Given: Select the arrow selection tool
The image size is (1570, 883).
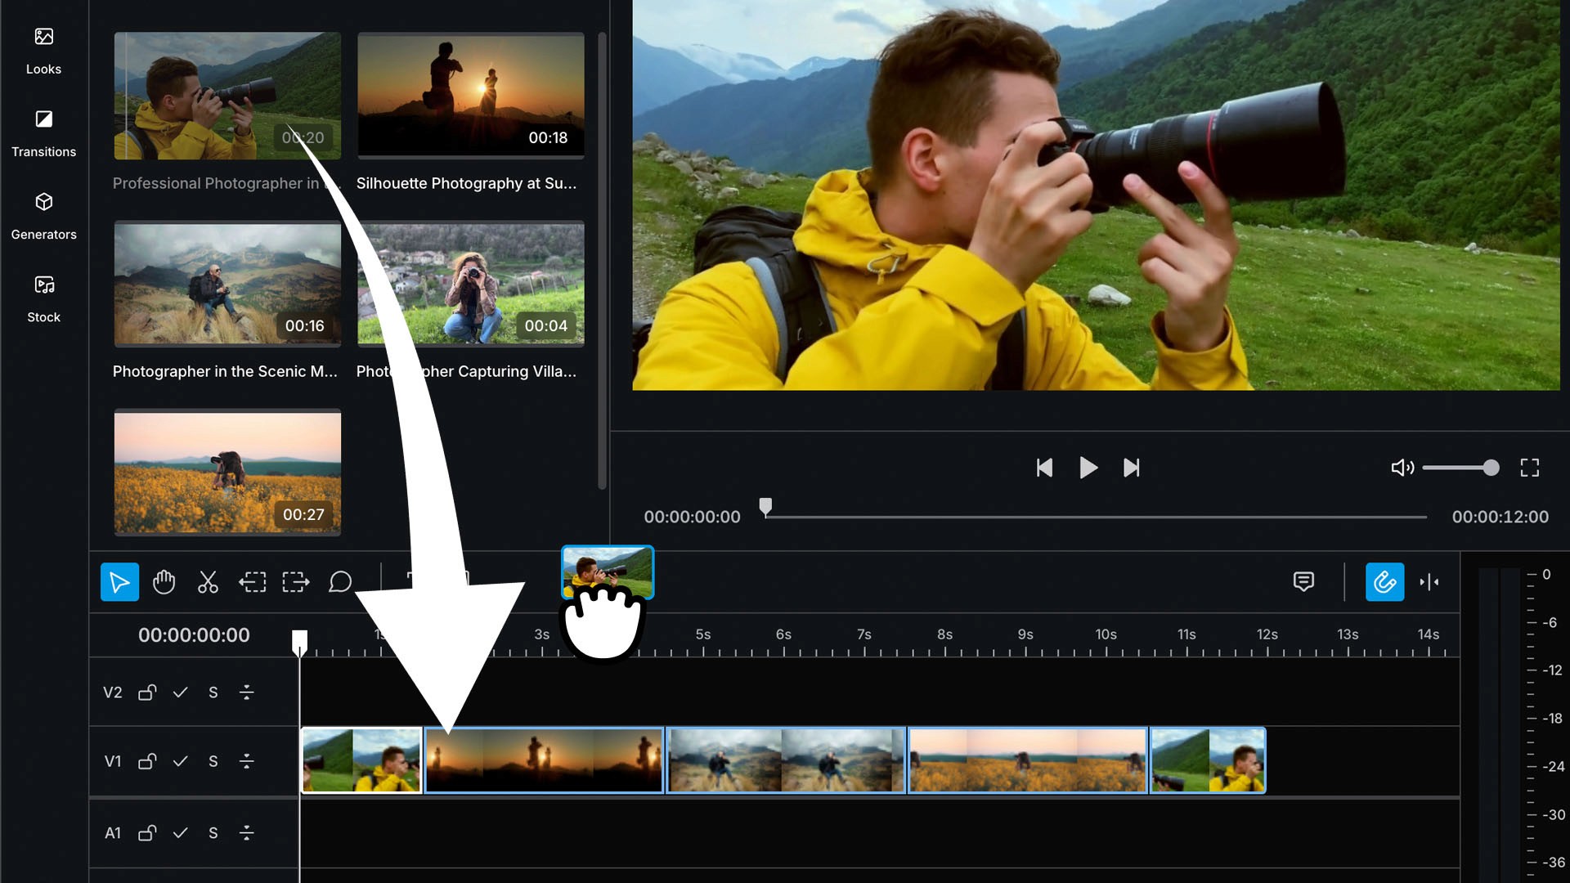Looking at the screenshot, I should (x=119, y=582).
